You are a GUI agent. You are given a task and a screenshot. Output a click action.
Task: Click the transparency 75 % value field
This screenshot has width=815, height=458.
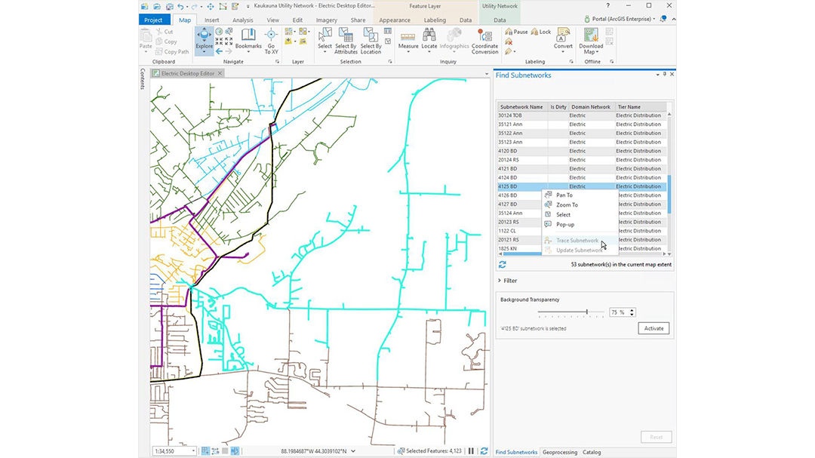tap(619, 312)
